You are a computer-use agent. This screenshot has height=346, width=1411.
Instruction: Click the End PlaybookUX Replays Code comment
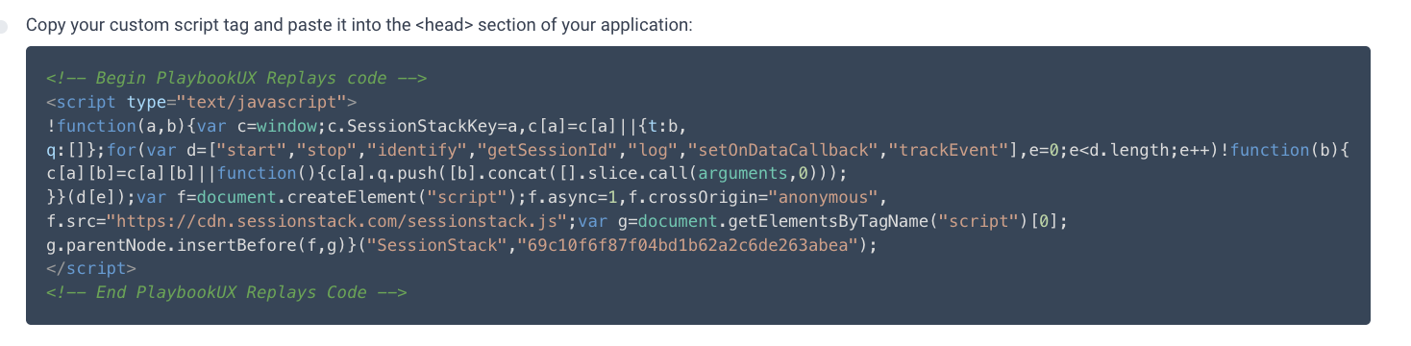click(x=227, y=292)
